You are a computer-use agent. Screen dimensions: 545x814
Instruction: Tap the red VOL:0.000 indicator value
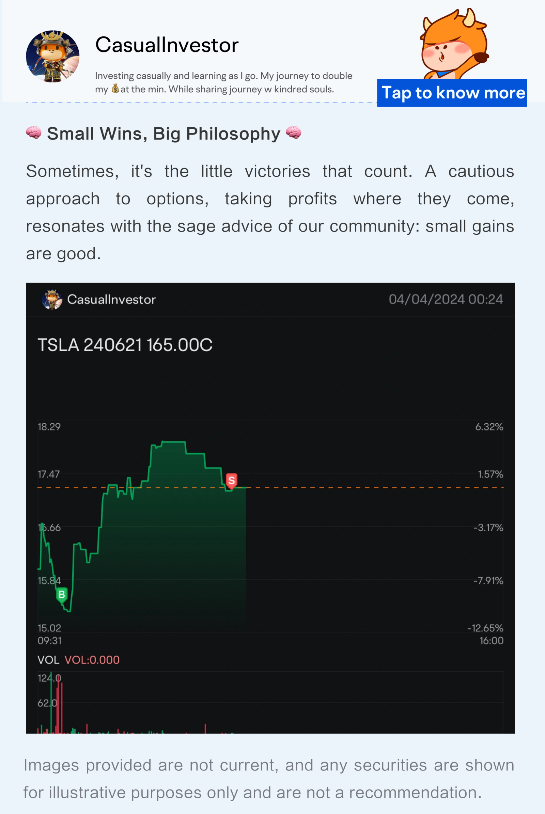[92, 660]
